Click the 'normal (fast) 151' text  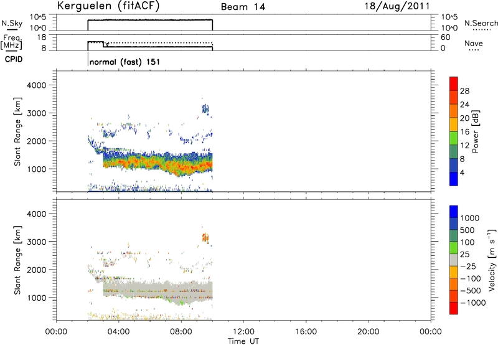125,62
